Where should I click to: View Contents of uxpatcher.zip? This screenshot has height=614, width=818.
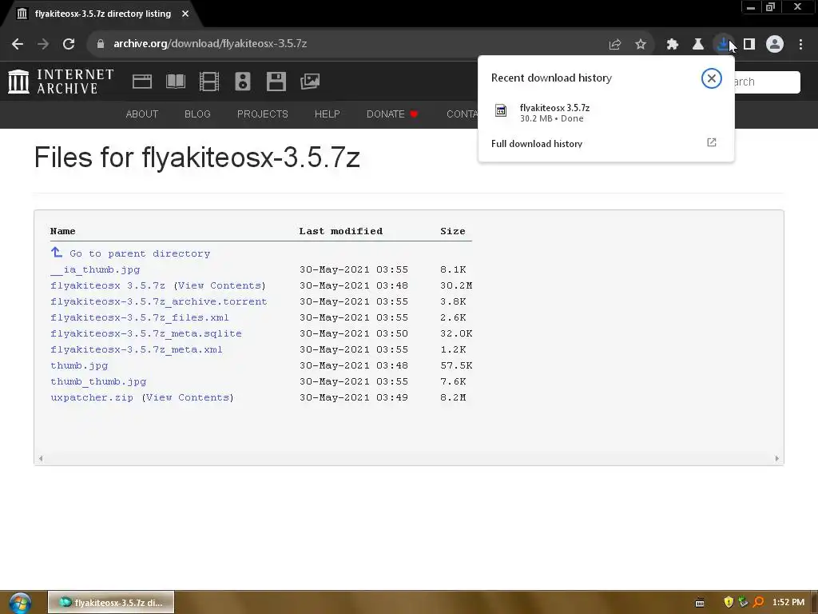coord(188,398)
